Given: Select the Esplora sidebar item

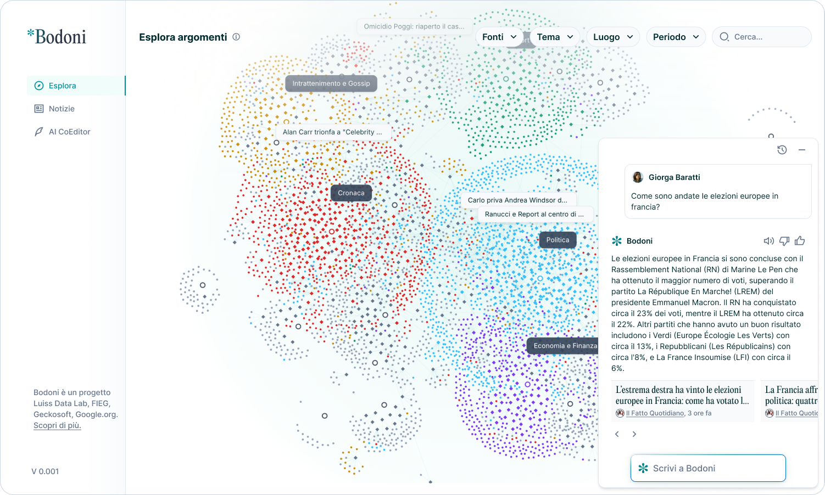Looking at the screenshot, I should click(x=76, y=86).
